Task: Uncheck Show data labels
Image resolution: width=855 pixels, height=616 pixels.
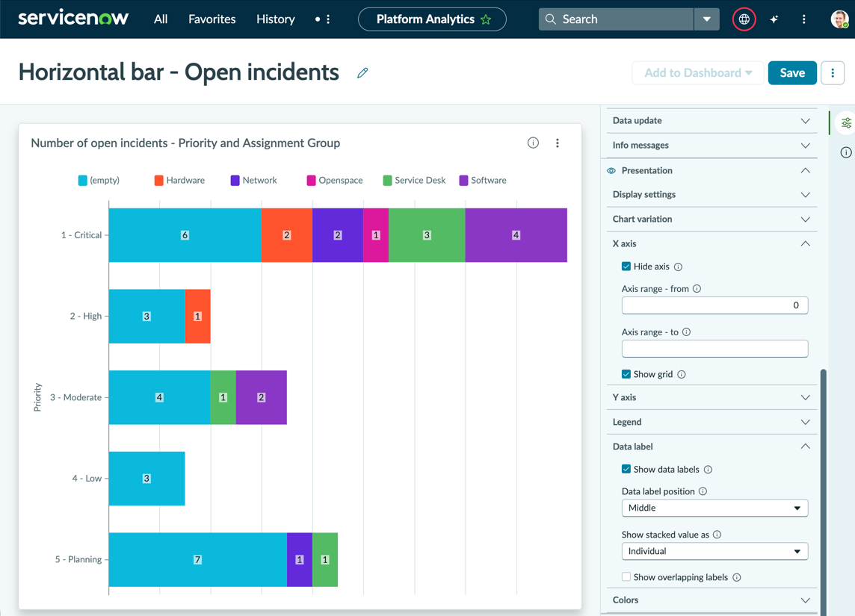Action: point(626,469)
